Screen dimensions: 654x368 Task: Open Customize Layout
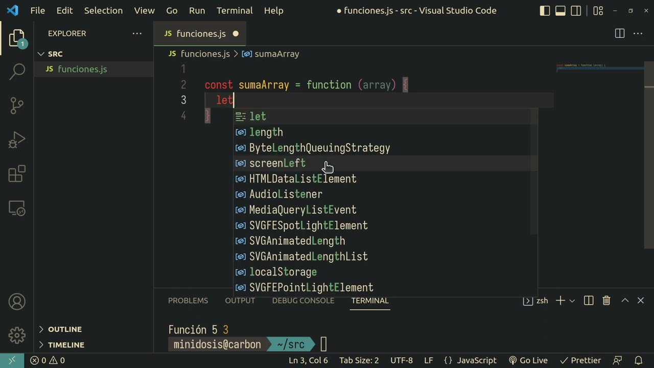coord(598,11)
